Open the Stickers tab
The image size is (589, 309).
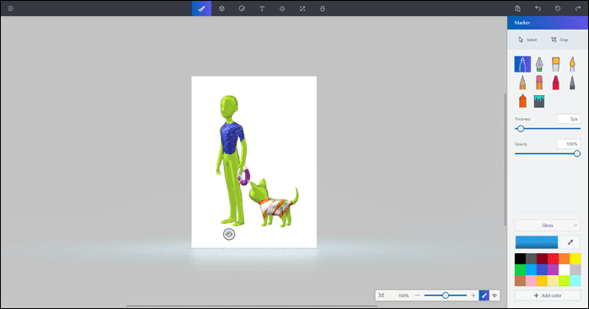pos(242,8)
